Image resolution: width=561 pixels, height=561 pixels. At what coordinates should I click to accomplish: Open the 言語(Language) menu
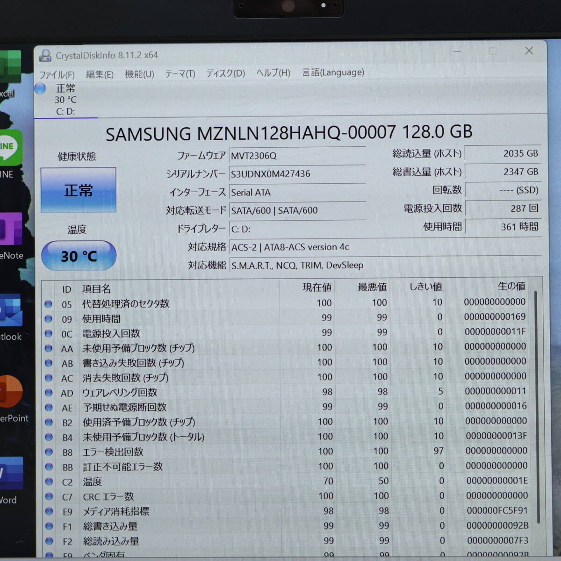tap(333, 72)
